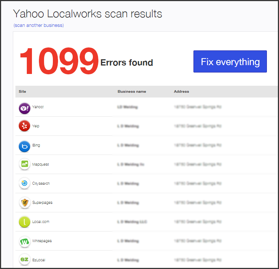Select the Yelp site label
This screenshot has width=279, height=269.
pos(36,126)
